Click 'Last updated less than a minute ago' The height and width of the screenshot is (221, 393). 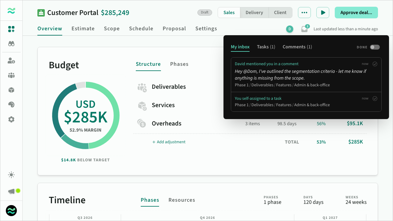(346, 29)
